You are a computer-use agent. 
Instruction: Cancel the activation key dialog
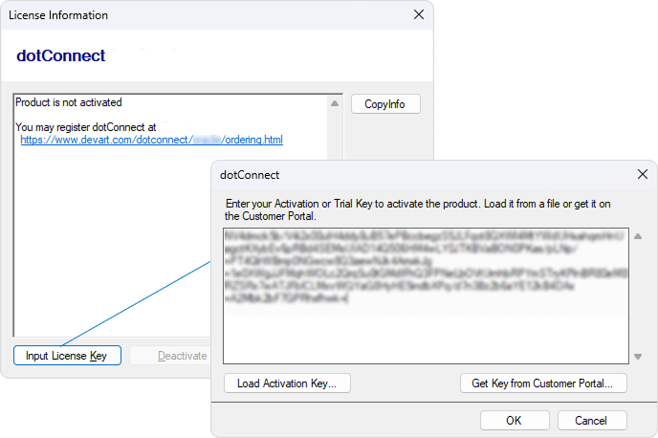pos(590,420)
